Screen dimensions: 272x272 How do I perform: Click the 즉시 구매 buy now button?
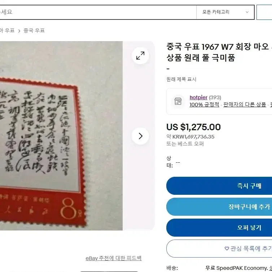pos(219,186)
